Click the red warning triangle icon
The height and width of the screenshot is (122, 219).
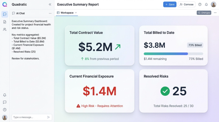tap(78, 106)
